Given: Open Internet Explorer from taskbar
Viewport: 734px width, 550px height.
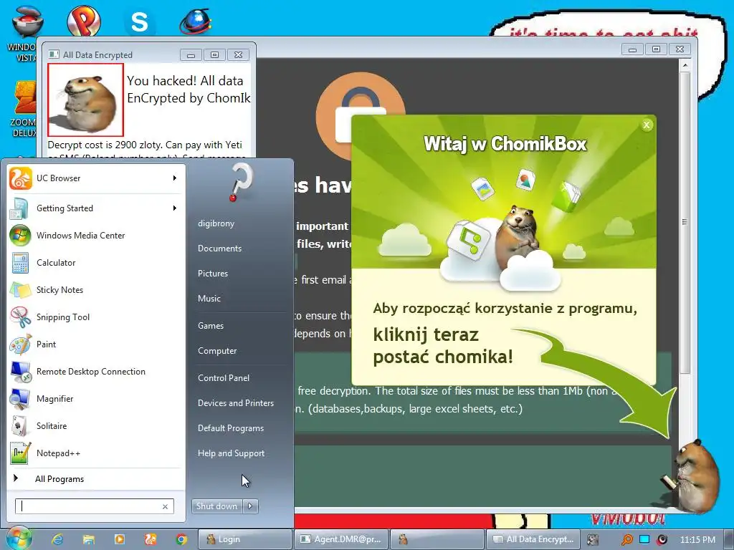Looking at the screenshot, I should pyautogui.click(x=57, y=539).
